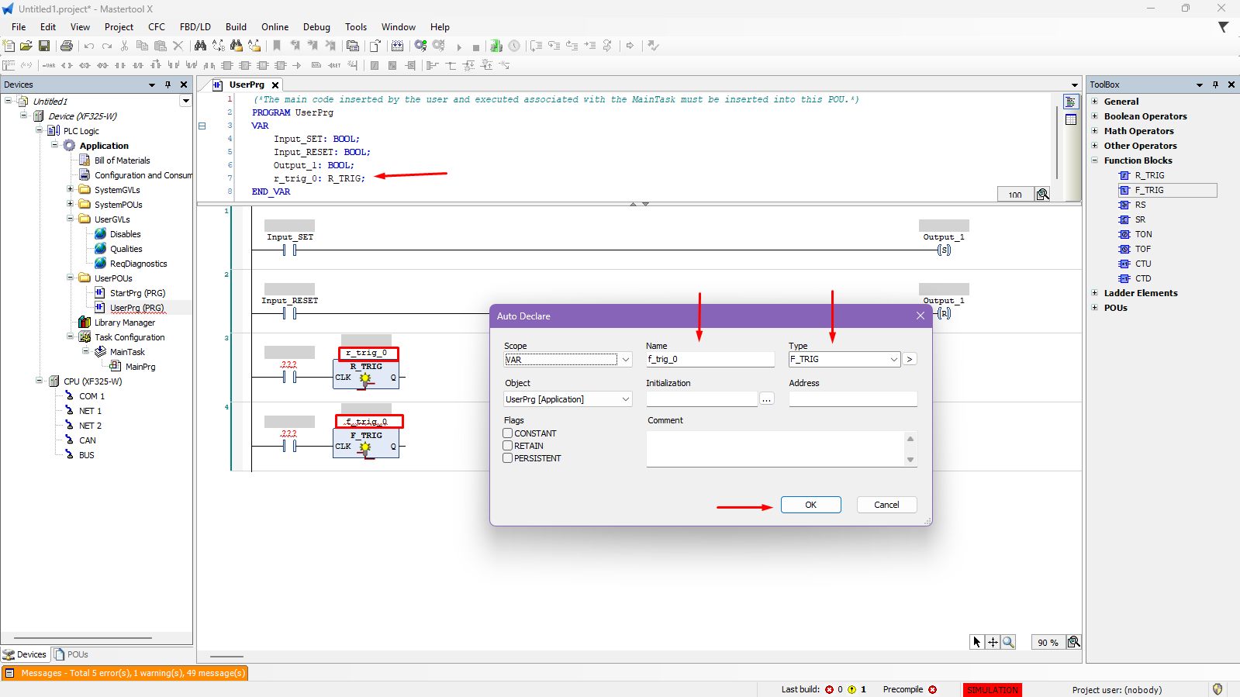Click the zoom magnifier icon beside 90 %

tap(1073, 642)
